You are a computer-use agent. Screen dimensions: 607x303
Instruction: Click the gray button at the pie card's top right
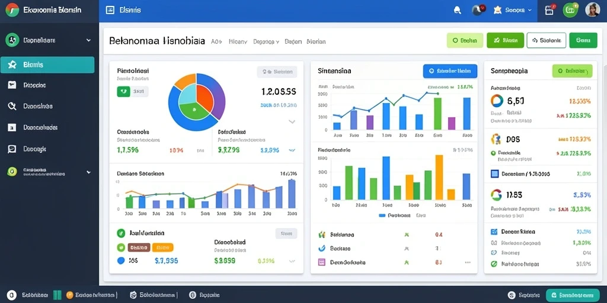coord(277,72)
